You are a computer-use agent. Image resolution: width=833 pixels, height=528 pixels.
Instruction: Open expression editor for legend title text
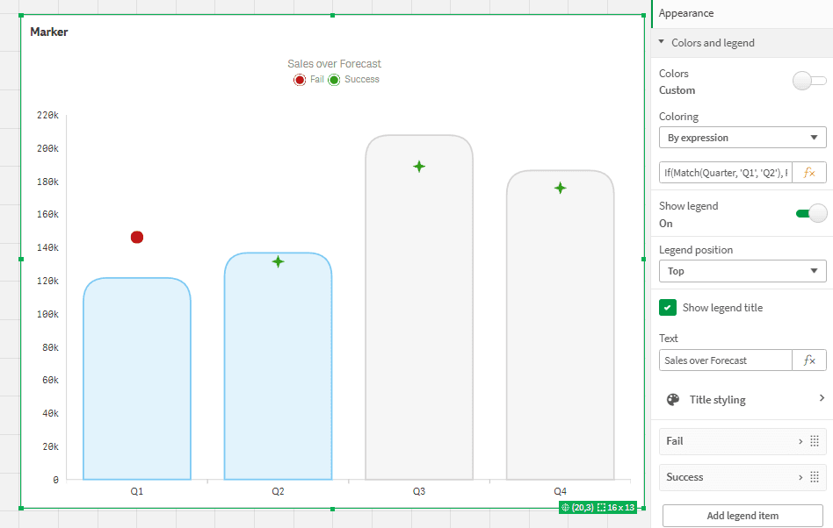(809, 360)
